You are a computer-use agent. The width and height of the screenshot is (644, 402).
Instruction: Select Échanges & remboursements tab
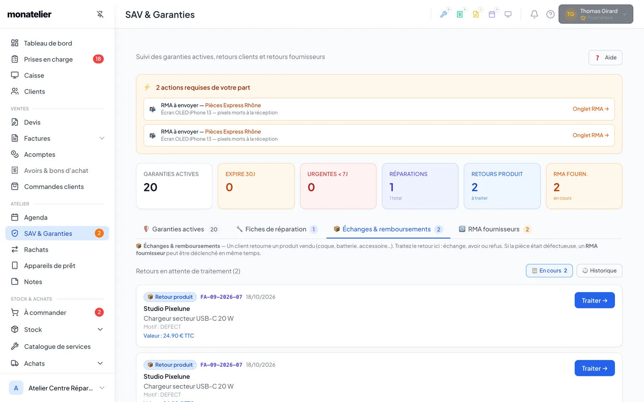tap(388, 229)
